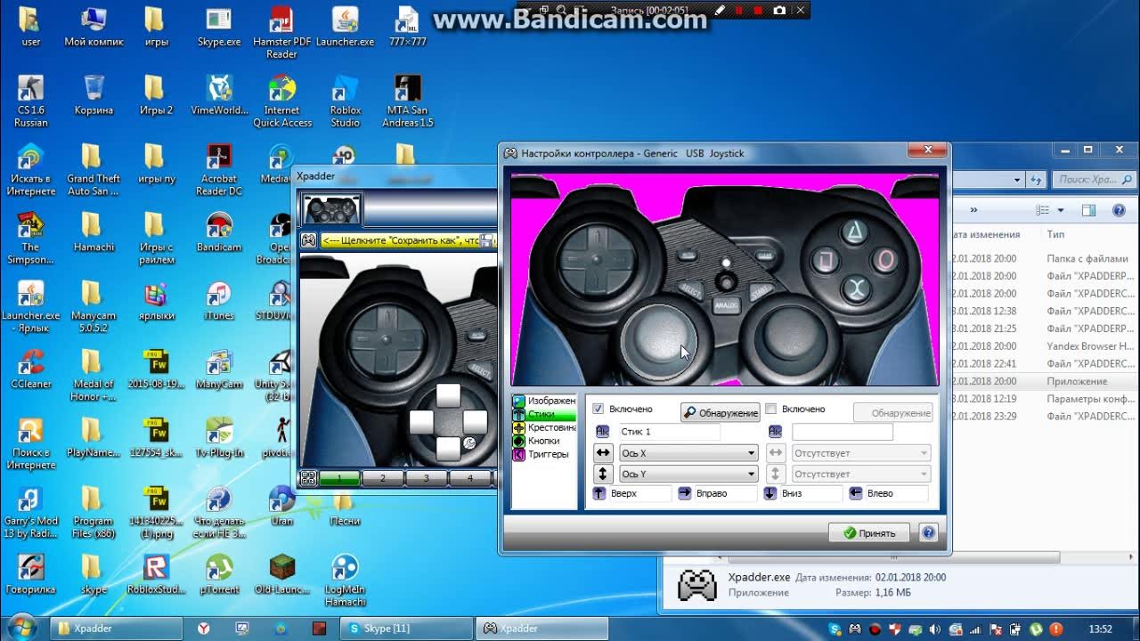This screenshot has height=641, width=1140.
Task: Open the iTunes desktop shortcut
Action: click(x=219, y=301)
